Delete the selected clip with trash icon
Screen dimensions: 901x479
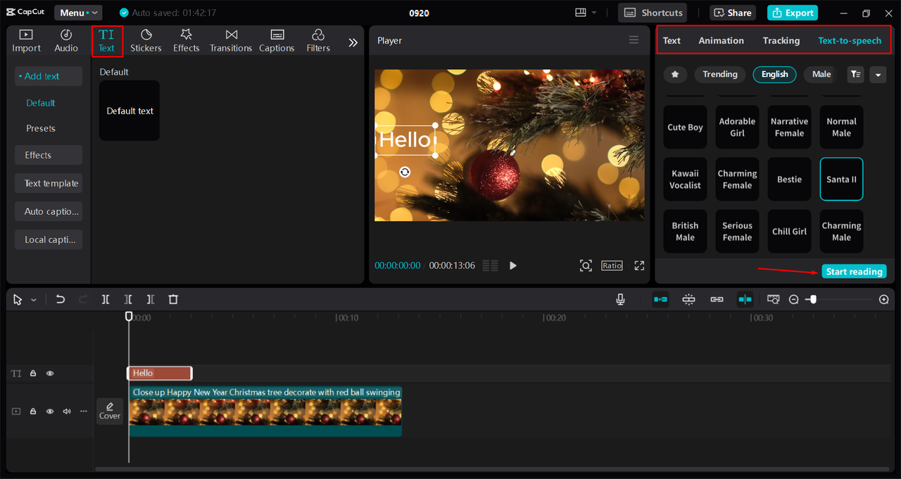pyautogui.click(x=173, y=299)
